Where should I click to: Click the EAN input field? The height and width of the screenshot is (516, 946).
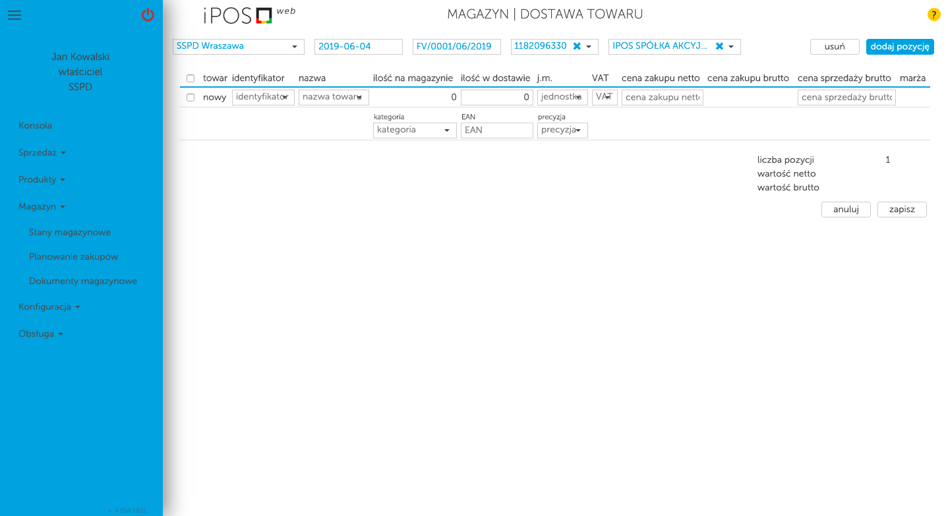tap(496, 130)
